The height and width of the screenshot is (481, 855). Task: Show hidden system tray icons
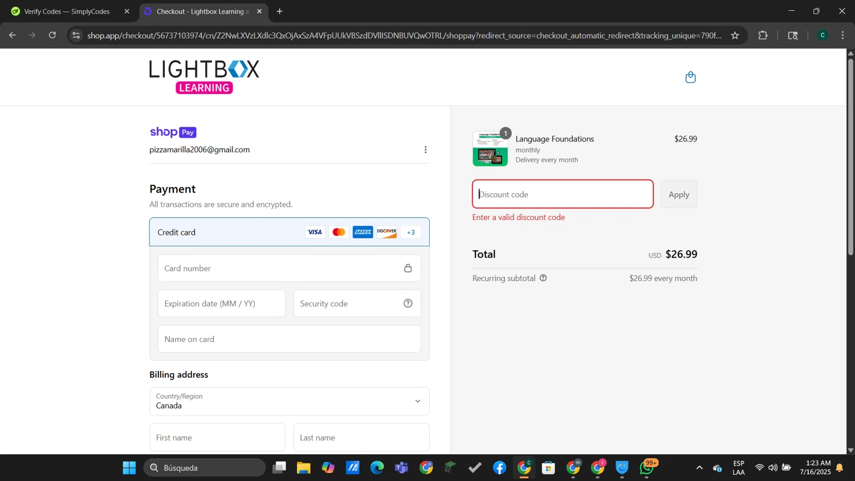(x=699, y=468)
